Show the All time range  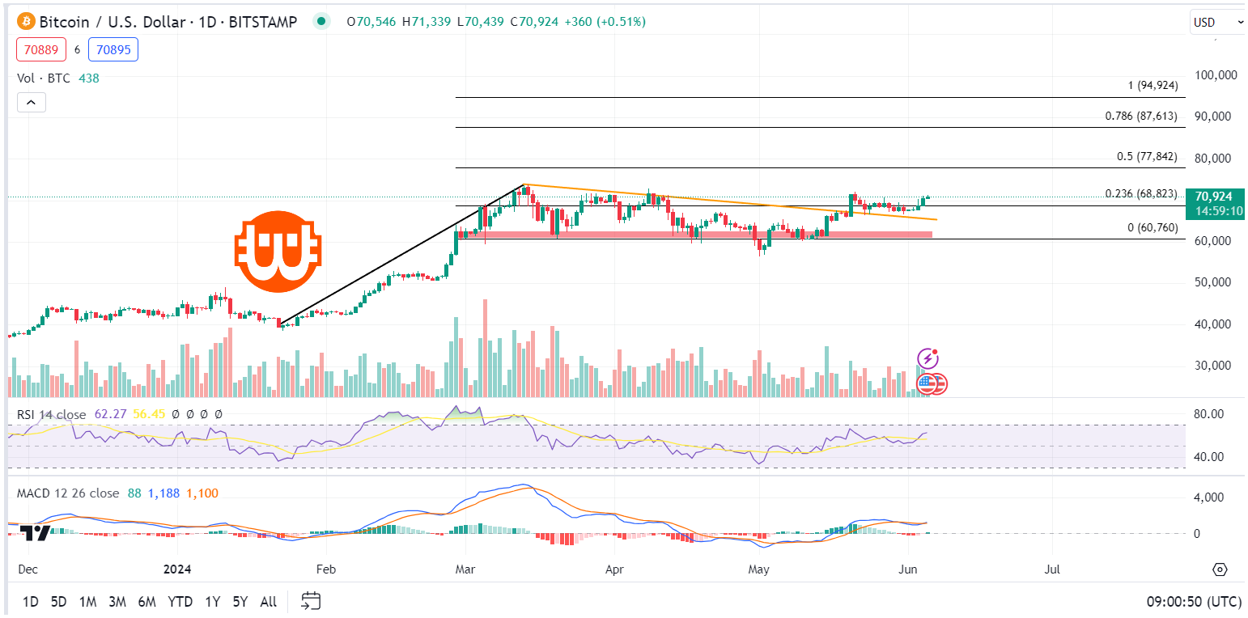(x=268, y=602)
